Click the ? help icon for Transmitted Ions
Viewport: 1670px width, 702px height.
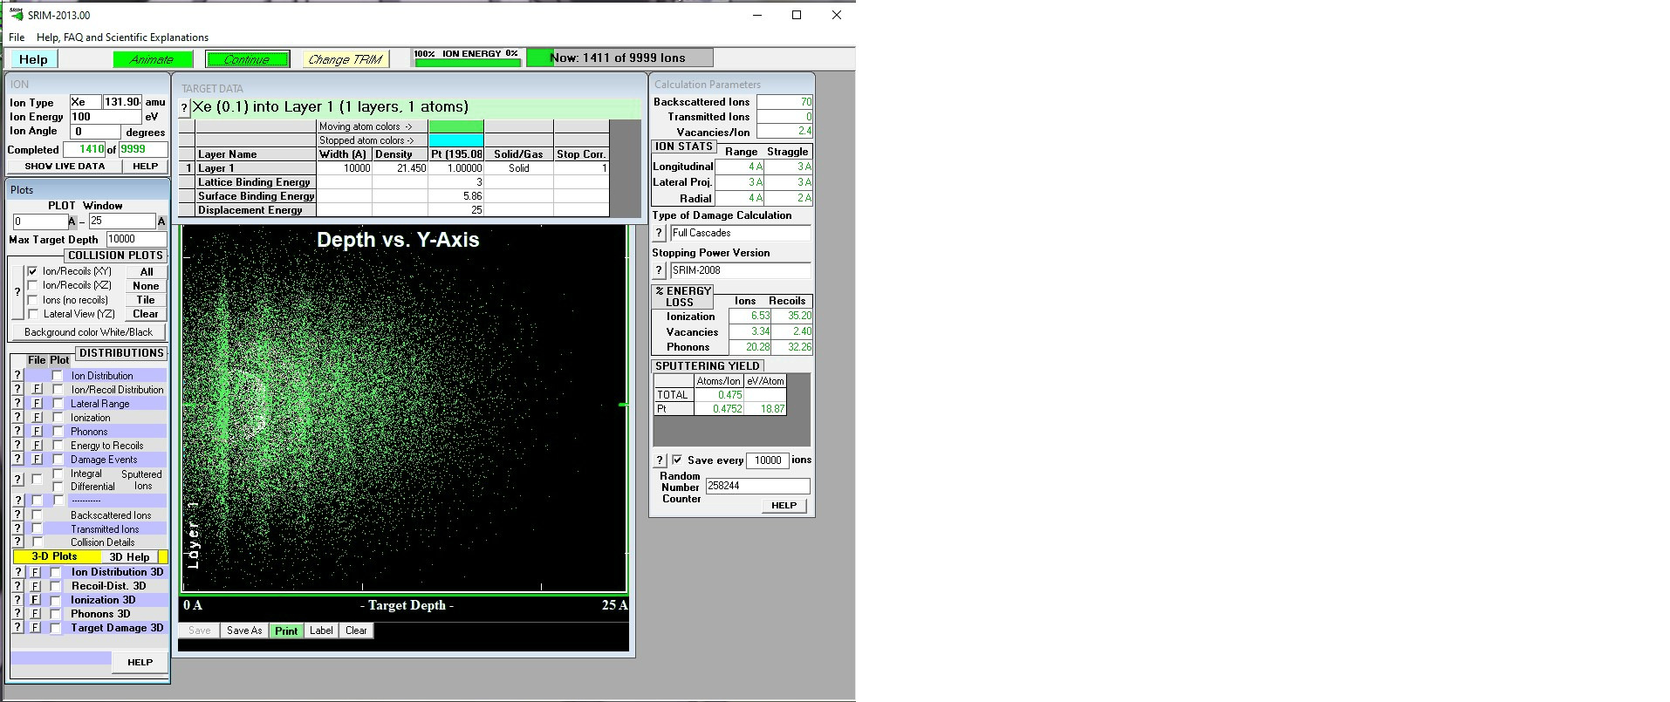[x=17, y=528]
